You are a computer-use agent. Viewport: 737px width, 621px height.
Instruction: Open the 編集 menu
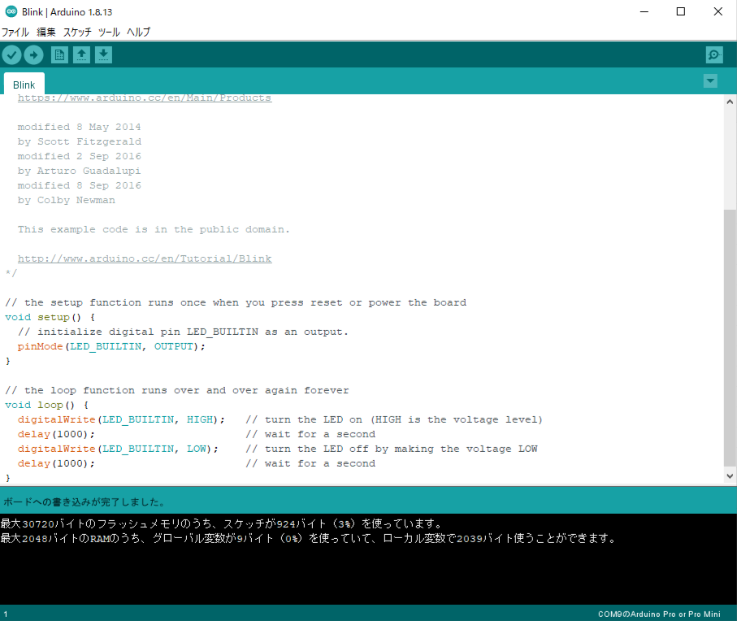[46, 32]
